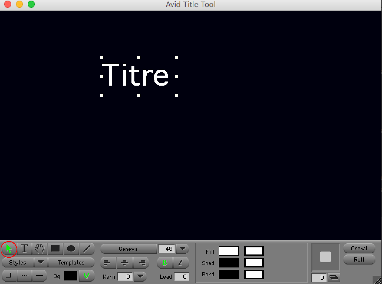Image resolution: width=382 pixels, height=284 pixels.
Task: Select the Oval drawing tool
Action: [x=71, y=249]
